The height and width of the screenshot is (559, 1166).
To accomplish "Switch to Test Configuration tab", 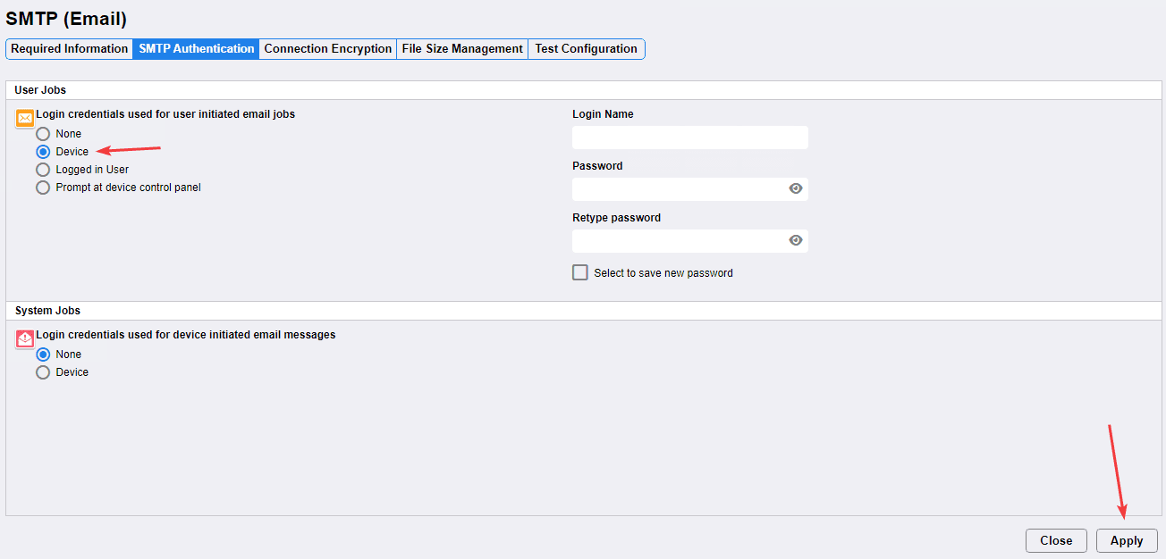I will [586, 49].
